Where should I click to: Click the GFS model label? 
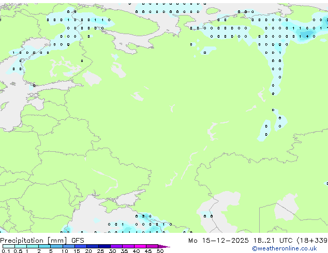point(78,241)
